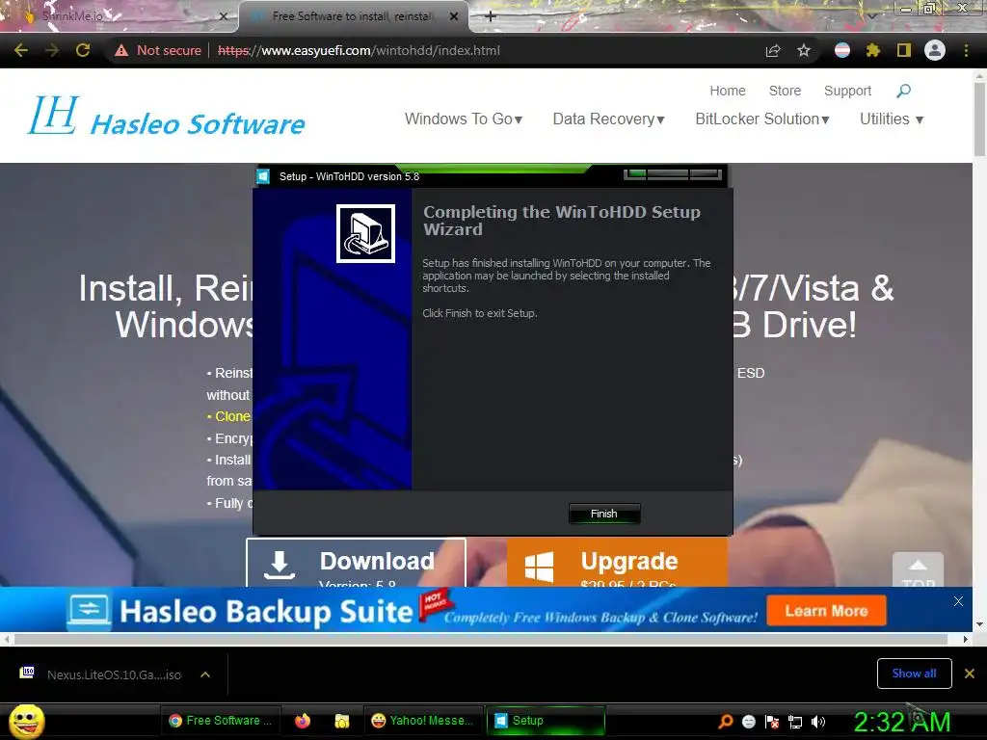Click the flag tray icon
The width and height of the screenshot is (987, 740).
click(772, 721)
